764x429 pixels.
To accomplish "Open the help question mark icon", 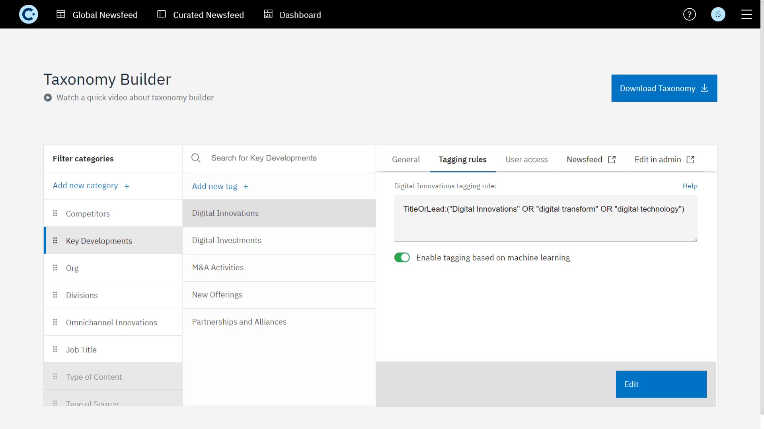I will (689, 14).
